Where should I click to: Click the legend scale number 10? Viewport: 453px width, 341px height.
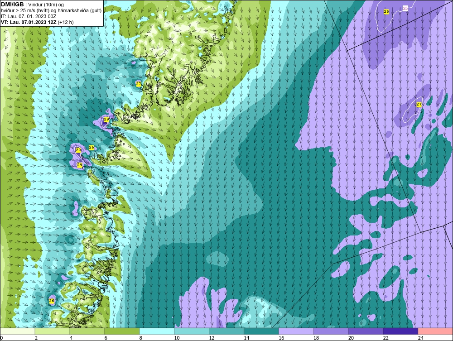point(177,338)
